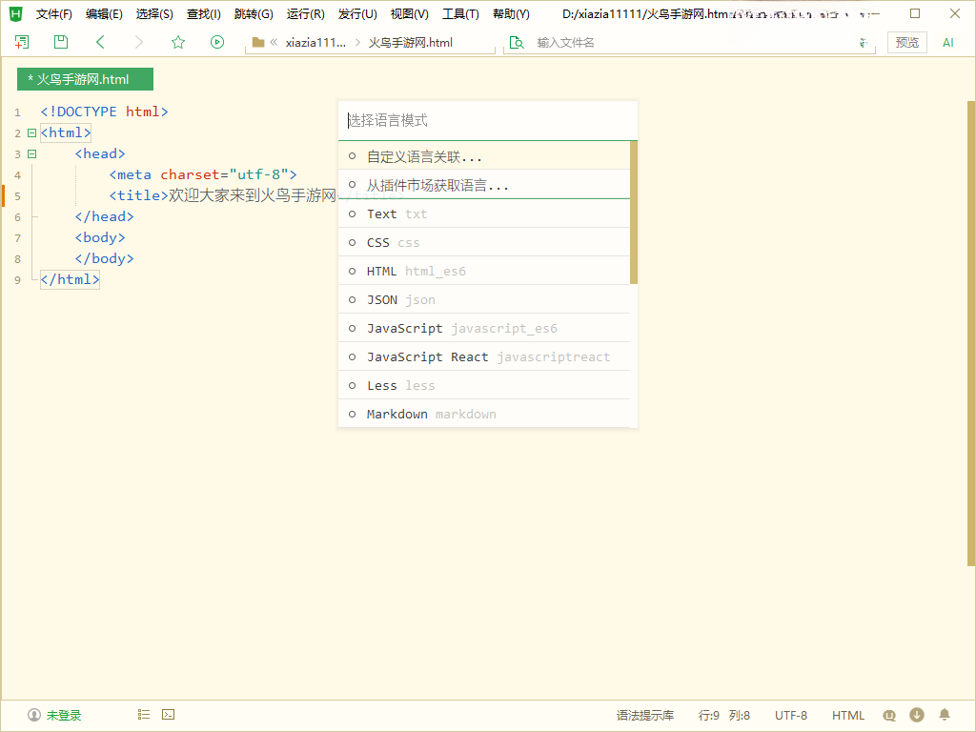Screen dimensions: 976x732
Task: Click the folder icon in breadcrumb
Action: tap(257, 42)
